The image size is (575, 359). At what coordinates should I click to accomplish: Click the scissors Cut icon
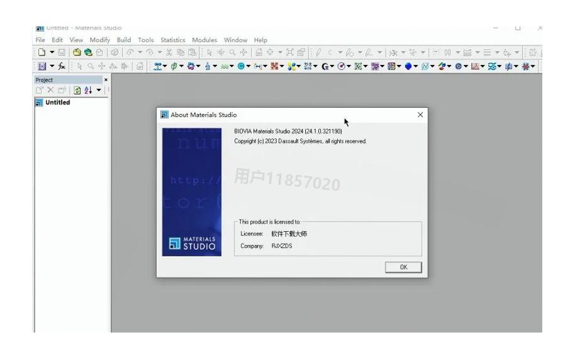click(169, 52)
